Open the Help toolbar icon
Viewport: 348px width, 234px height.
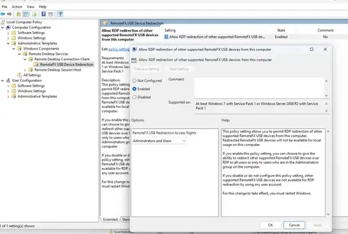point(44,14)
